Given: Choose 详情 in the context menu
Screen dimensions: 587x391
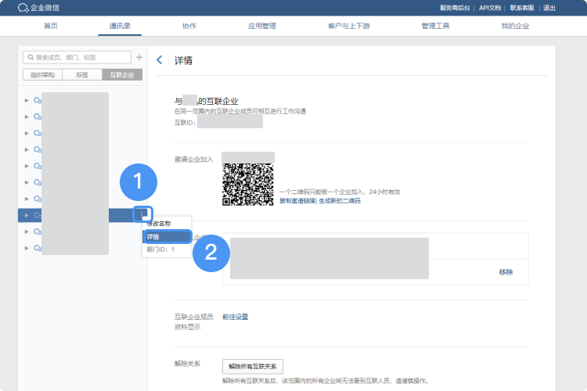Looking at the screenshot, I should 167,236.
